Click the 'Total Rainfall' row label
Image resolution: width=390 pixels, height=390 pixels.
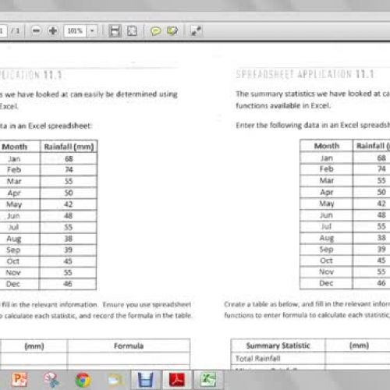257,359
